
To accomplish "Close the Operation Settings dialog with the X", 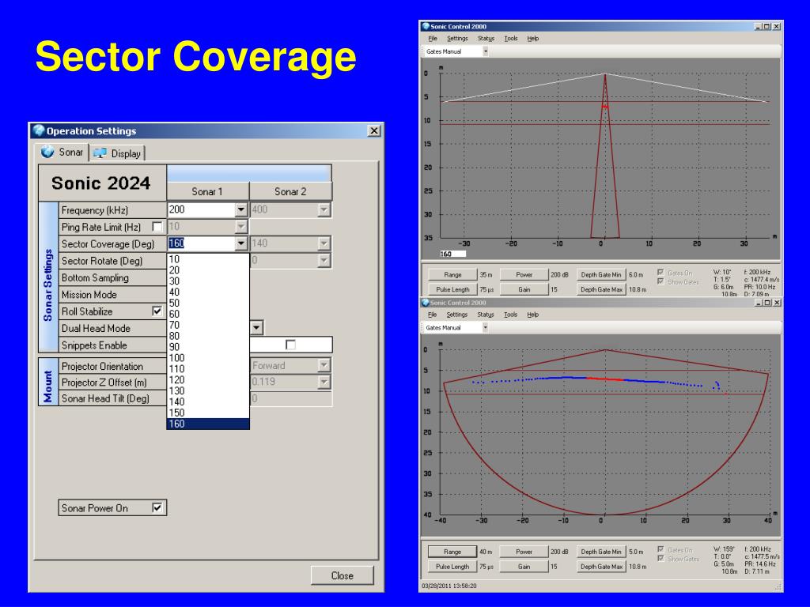I will coord(374,130).
